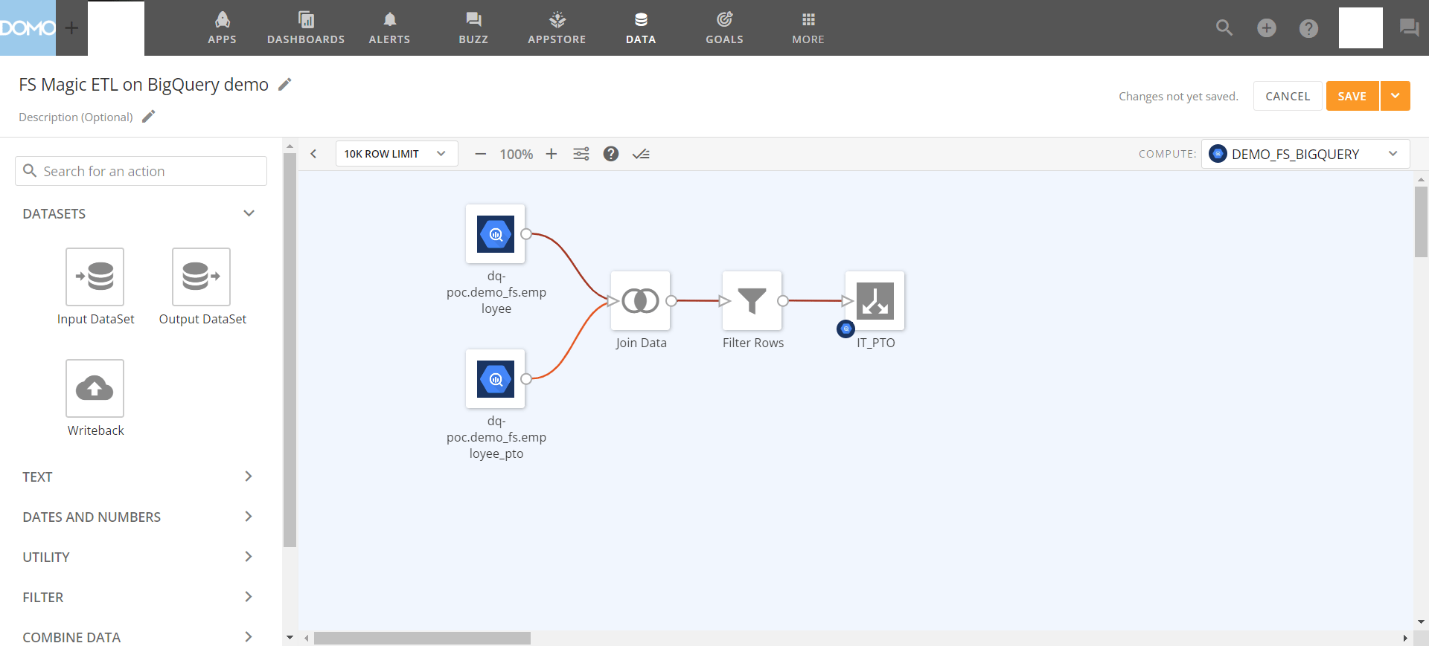Collapse the Datasets section
The height and width of the screenshot is (646, 1429).
tap(249, 213)
